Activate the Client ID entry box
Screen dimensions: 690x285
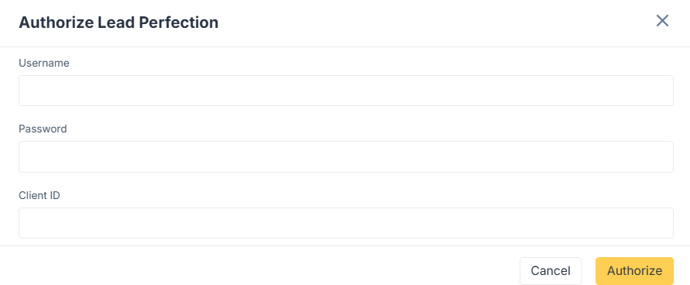[x=346, y=223]
